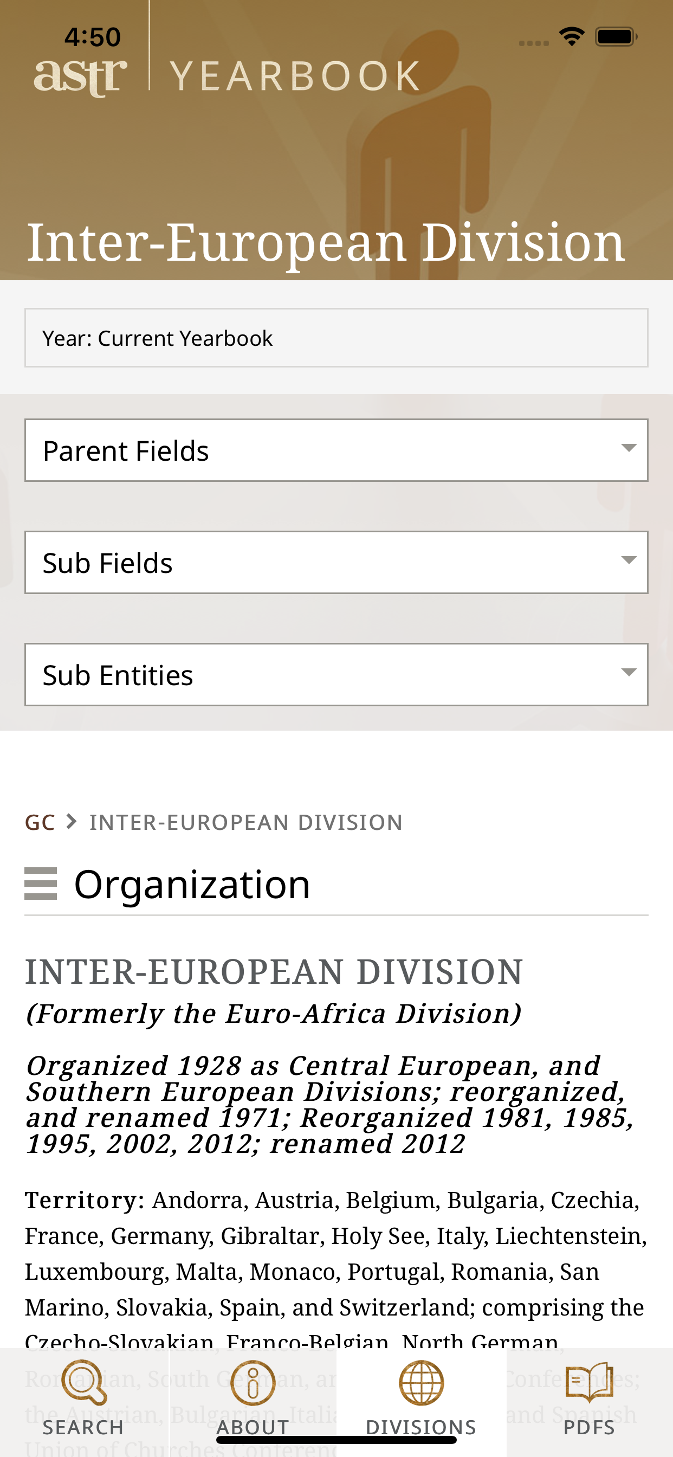This screenshot has width=673, height=1457.
Task: Click the Parent Fields dropdown arrow
Action: (629, 448)
